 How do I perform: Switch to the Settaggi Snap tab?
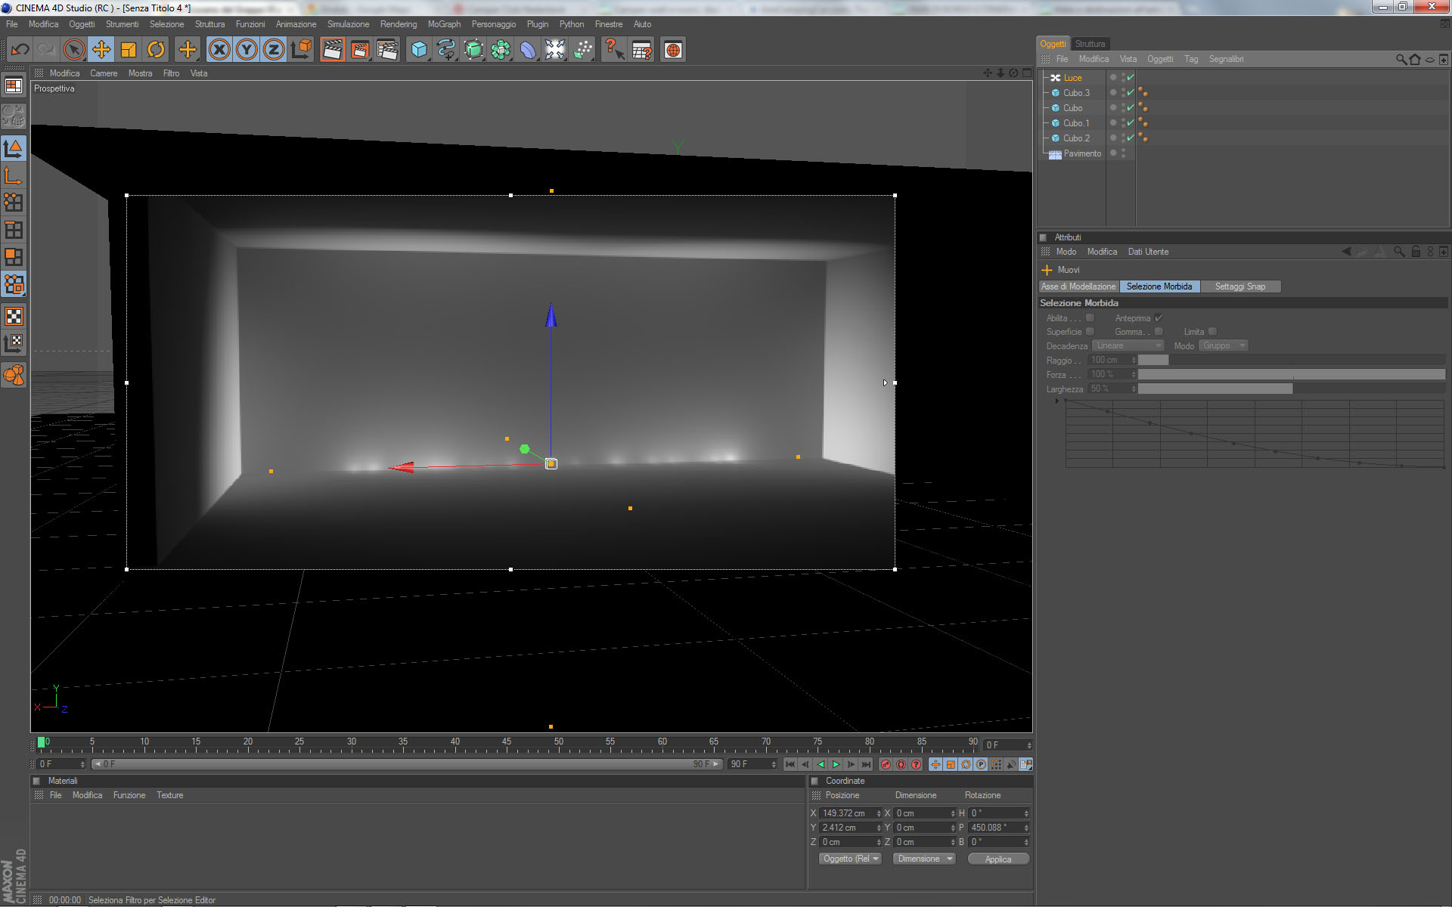coord(1239,286)
